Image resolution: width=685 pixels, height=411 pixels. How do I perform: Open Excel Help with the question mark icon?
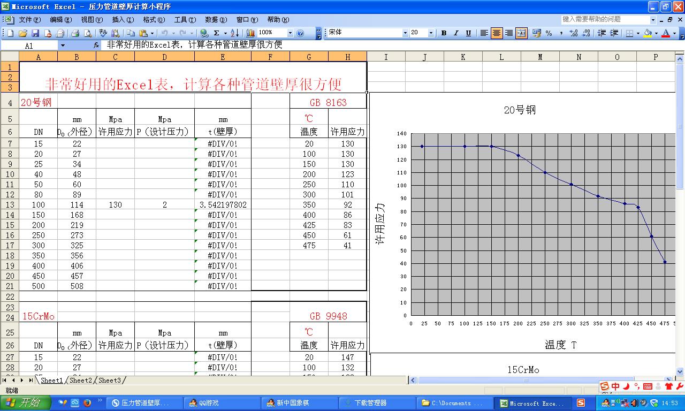pyautogui.click(x=300, y=33)
